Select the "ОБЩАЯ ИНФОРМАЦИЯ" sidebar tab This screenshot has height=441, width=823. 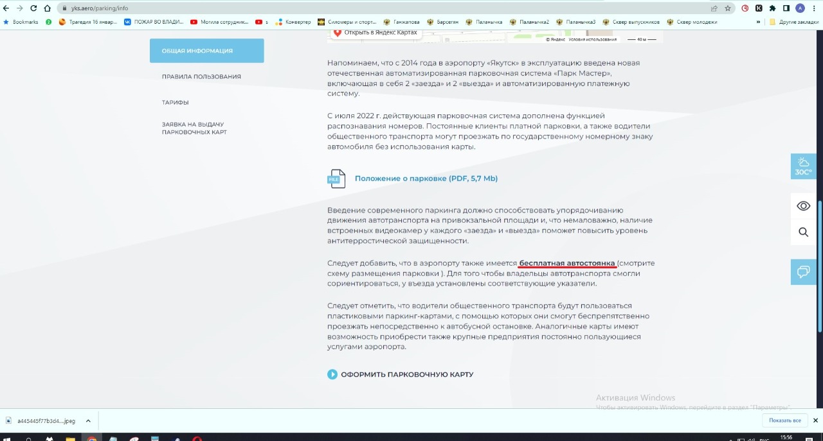tap(206, 51)
